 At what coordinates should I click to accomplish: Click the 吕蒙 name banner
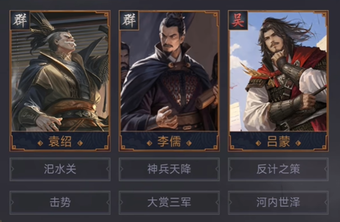coord(278,142)
